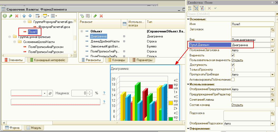Click pencil Edit icon in Requisites toolbar
278x132 pixels.
(x=95, y=16)
